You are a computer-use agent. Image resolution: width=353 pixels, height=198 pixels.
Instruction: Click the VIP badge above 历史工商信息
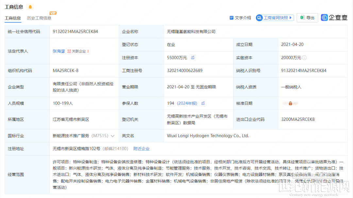click(53, 13)
